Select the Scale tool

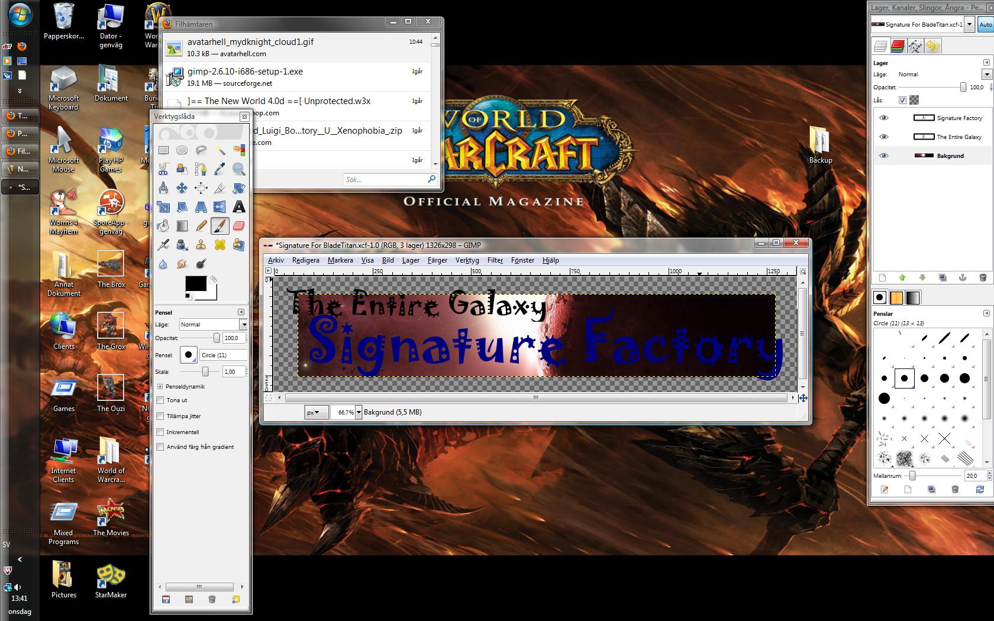click(163, 207)
